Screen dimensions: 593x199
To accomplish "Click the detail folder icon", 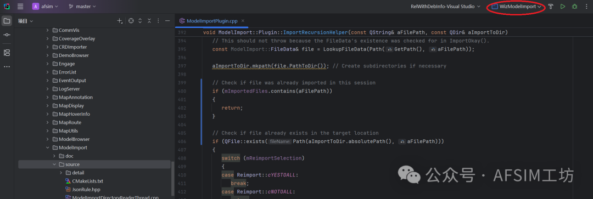I will [69, 173].
